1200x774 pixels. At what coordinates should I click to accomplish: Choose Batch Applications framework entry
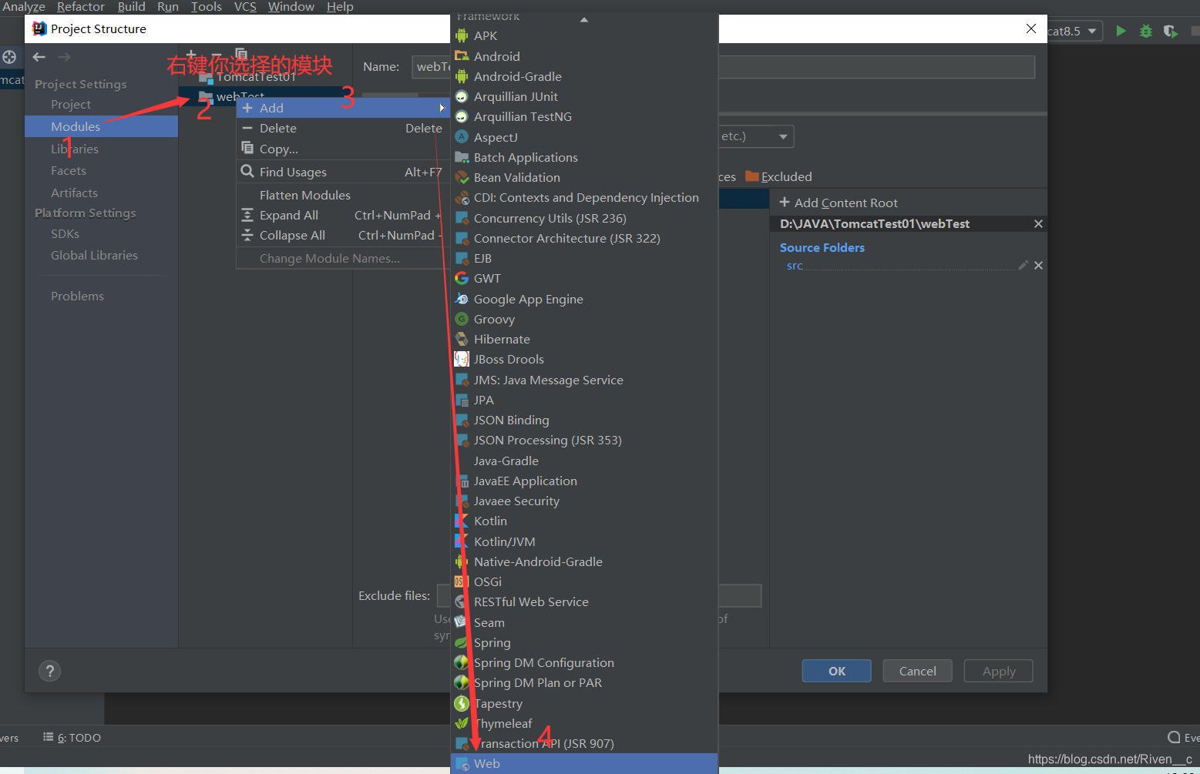[584, 157]
